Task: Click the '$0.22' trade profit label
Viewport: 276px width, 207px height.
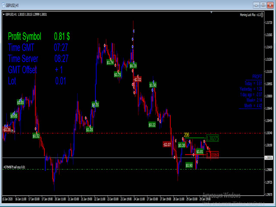Action: [152, 125]
